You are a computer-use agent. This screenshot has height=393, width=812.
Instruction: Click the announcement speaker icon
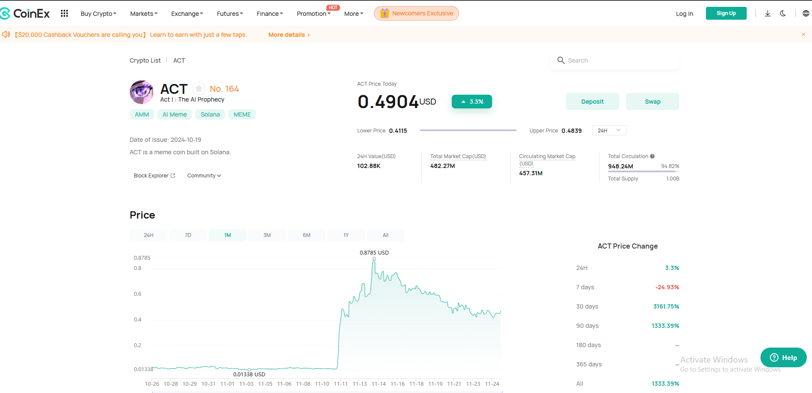(x=6, y=34)
